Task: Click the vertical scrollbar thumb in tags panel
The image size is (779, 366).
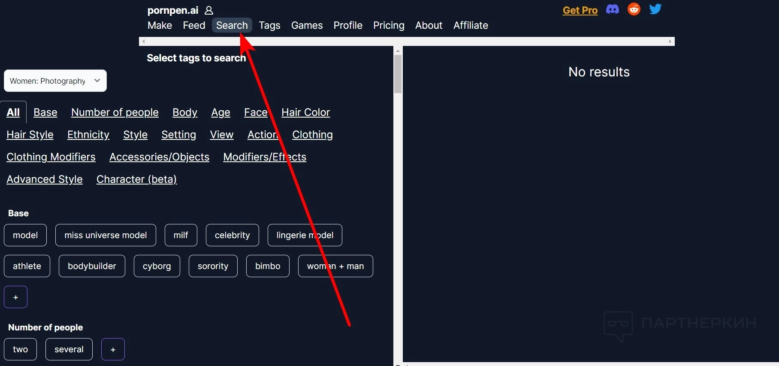Action: 398,74
